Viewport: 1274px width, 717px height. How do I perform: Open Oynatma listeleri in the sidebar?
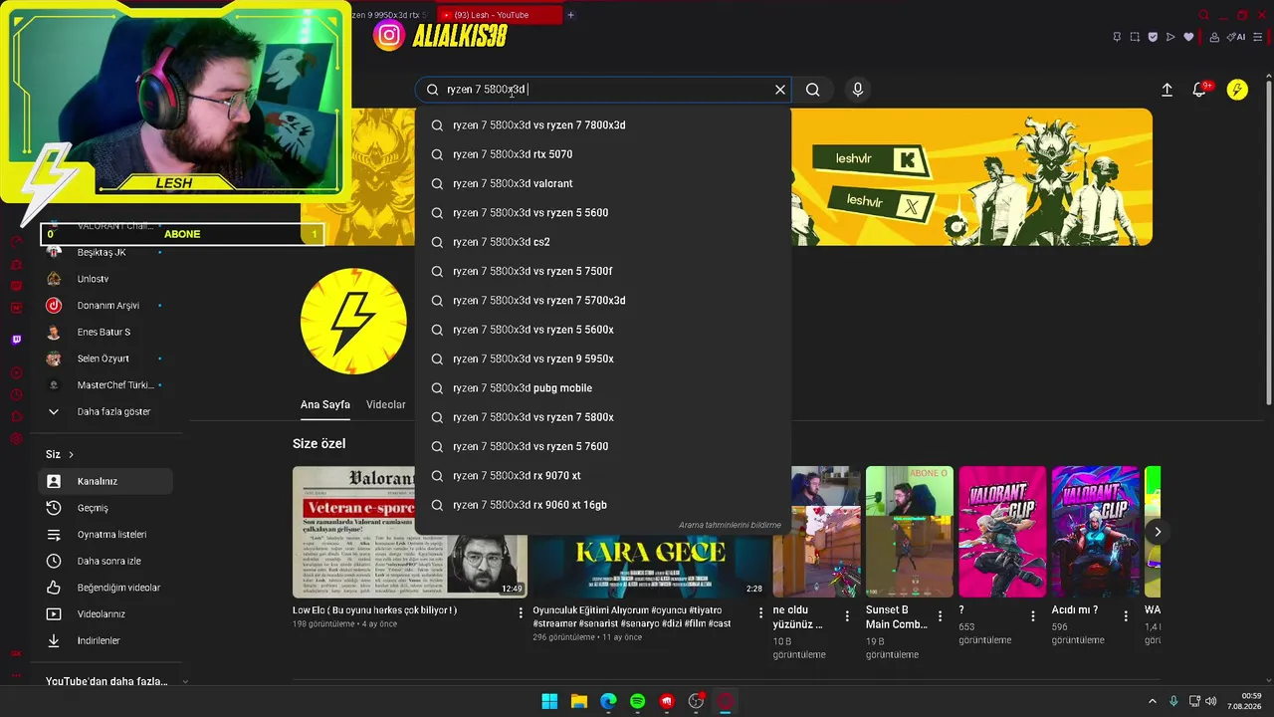pyautogui.click(x=106, y=535)
